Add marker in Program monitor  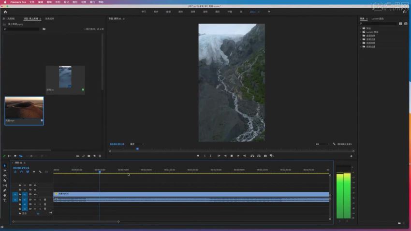198,156
